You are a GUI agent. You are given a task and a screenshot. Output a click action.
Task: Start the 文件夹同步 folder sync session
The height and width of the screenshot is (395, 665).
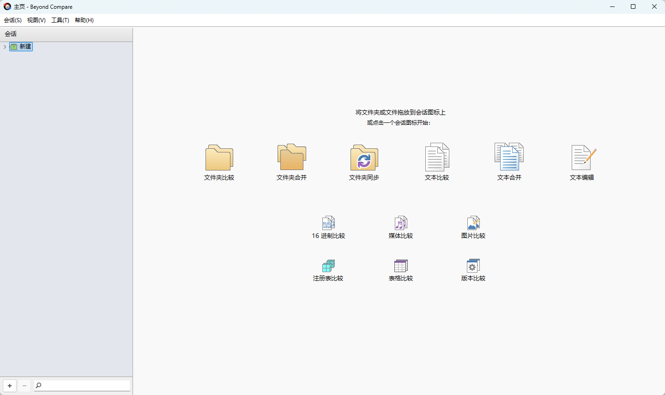click(x=364, y=162)
